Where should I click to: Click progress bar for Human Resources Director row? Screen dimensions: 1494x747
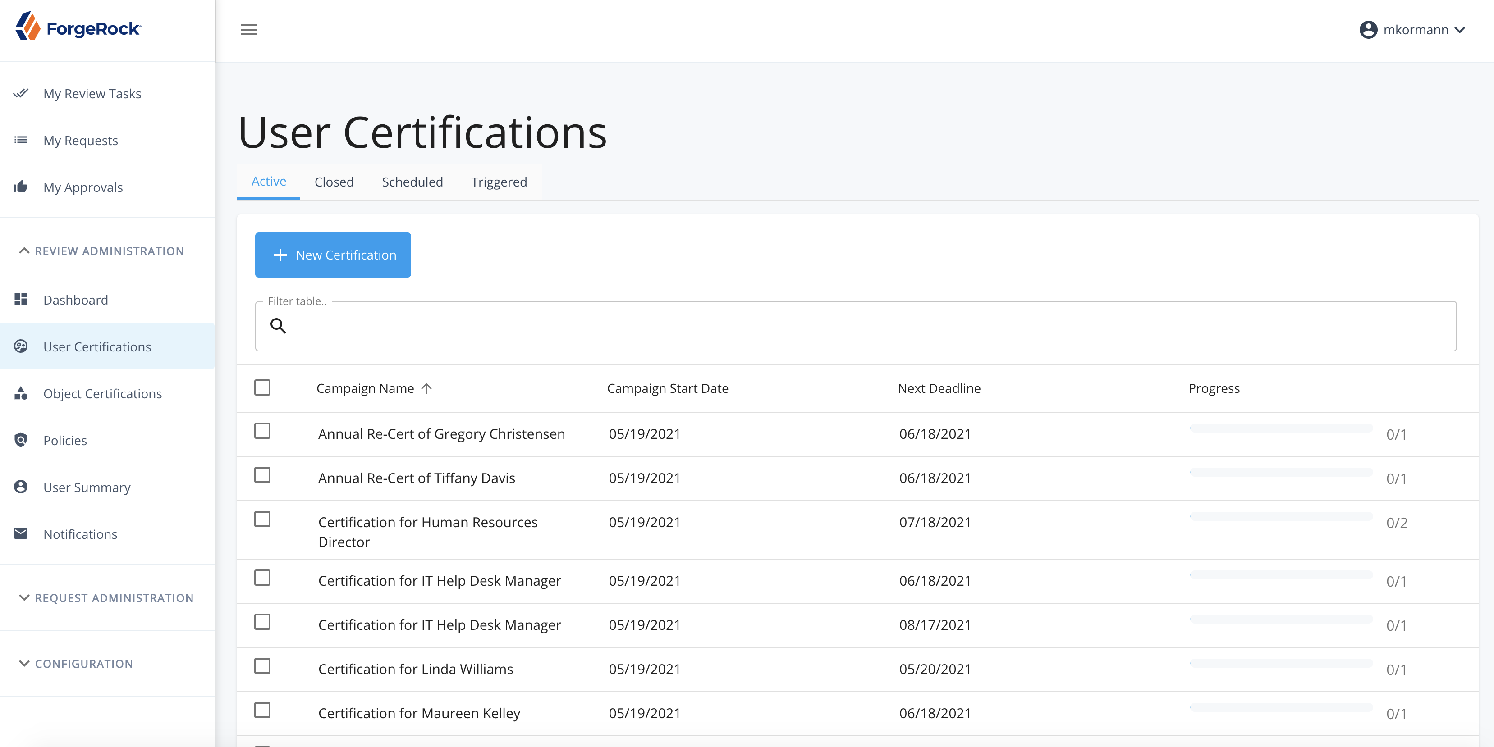(x=1281, y=516)
